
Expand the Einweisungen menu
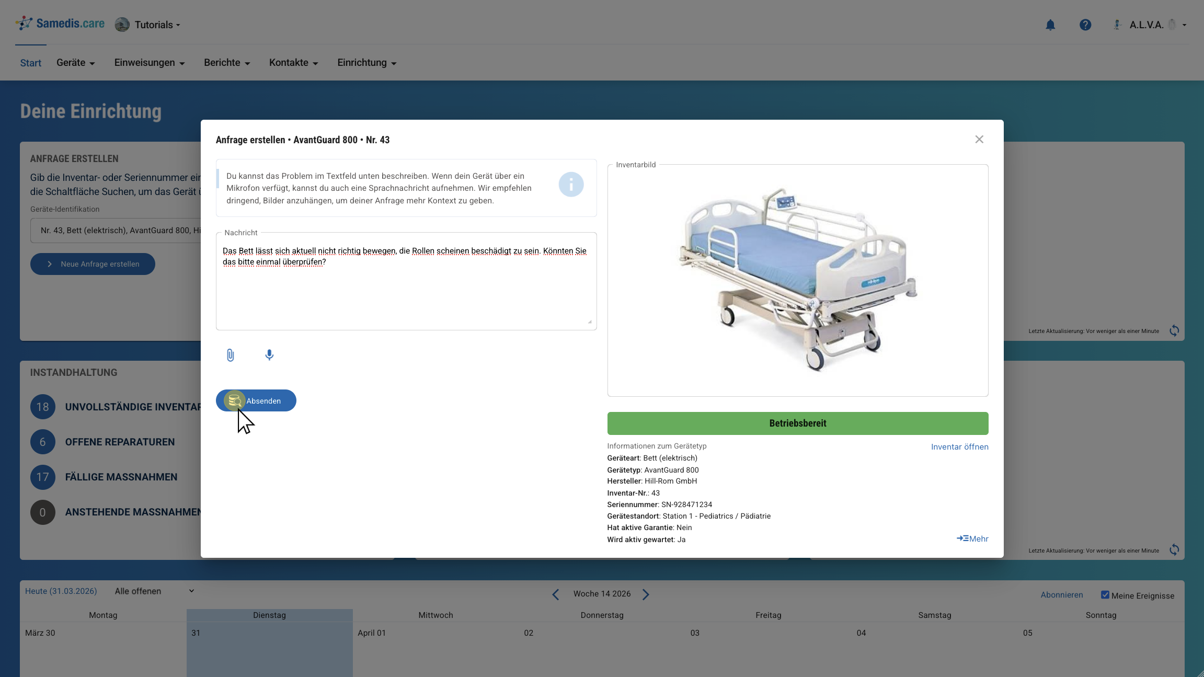point(150,63)
